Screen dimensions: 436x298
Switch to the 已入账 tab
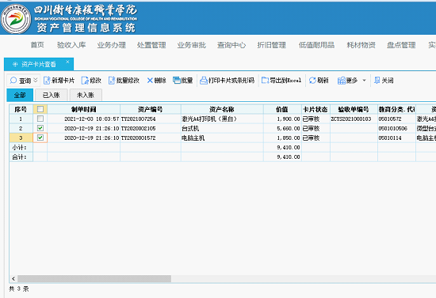coord(52,95)
